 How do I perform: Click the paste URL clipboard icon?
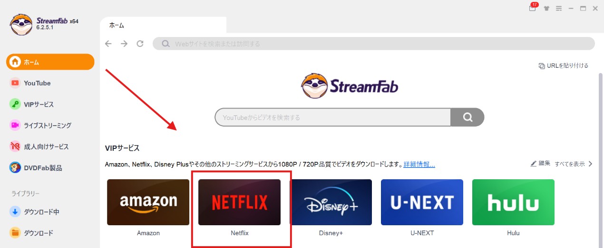click(542, 66)
